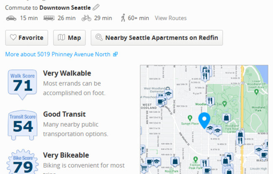Click the shopping bag marker inside Woodland Park
Screen dimensions: 273x174
227,118
